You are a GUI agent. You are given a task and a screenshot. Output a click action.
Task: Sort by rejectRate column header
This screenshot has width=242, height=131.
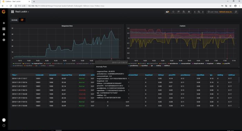[200, 75]
